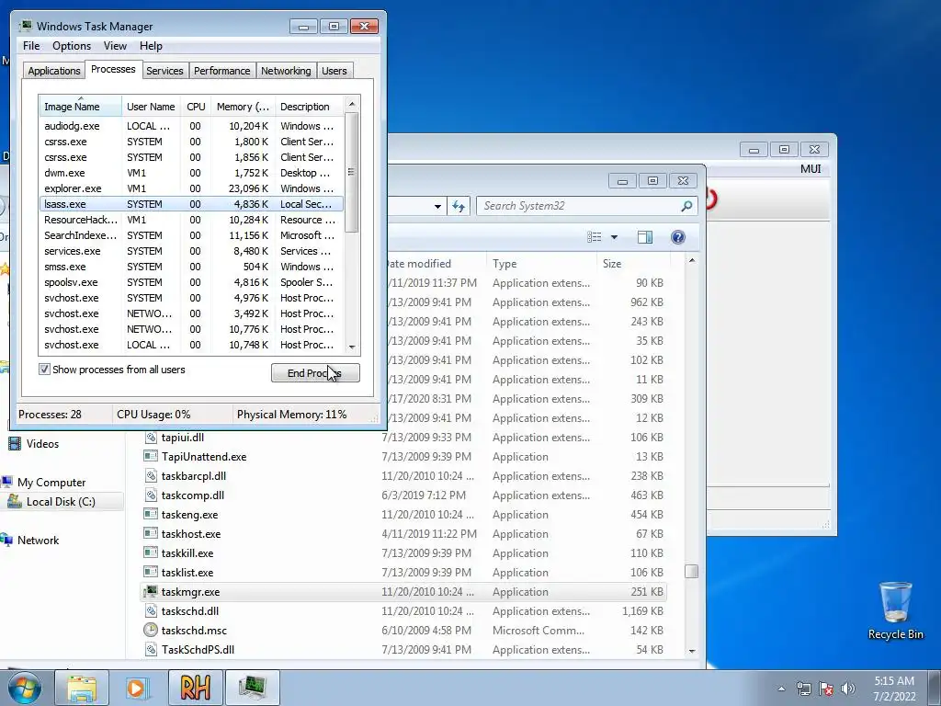This screenshot has width=941, height=706.
Task: Click the End Process button
Action: (316, 373)
